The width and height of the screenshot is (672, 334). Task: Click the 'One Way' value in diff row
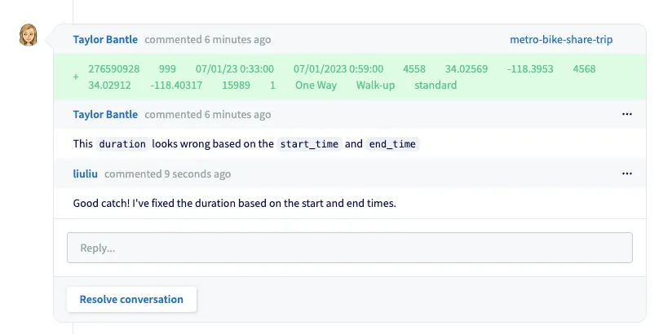click(x=316, y=85)
